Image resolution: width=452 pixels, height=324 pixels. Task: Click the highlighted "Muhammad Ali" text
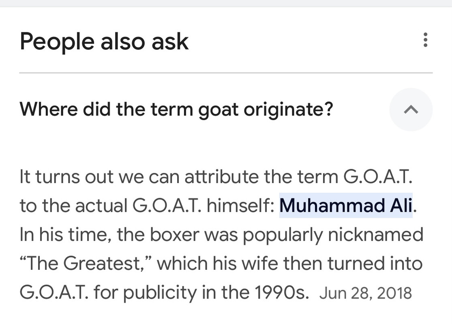tap(346, 205)
